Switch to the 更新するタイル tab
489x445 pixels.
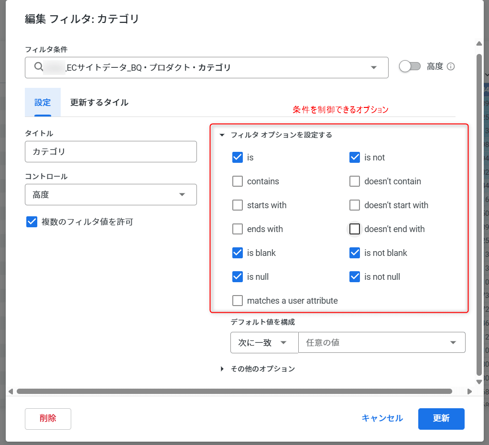pyautogui.click(x=99, y=102)
